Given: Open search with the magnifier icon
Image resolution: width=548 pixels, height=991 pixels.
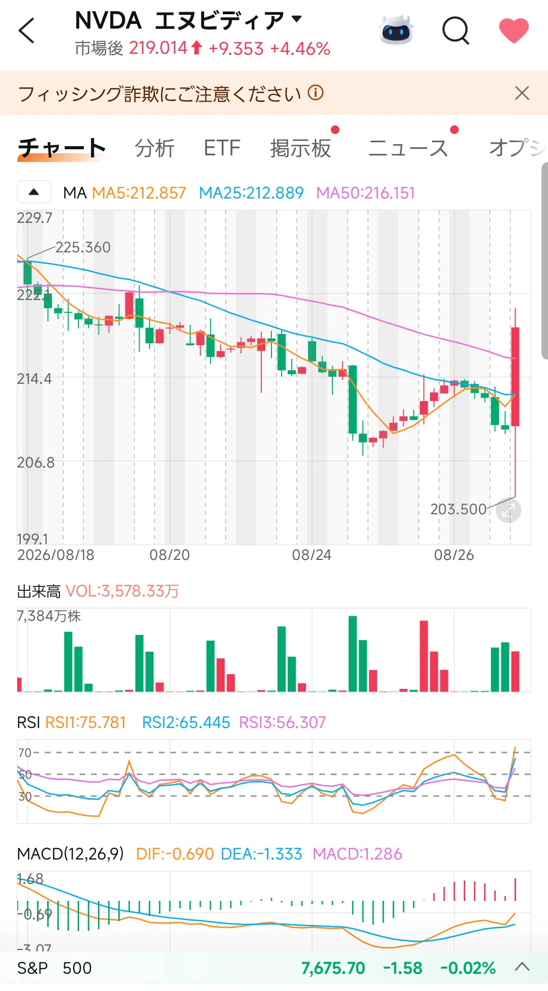Looking at the screenshot, I should 456,30.
